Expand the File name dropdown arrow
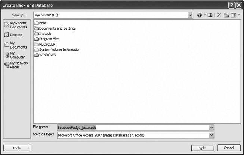244x155 pixels. pyautogui.click(x=211, y=128)
